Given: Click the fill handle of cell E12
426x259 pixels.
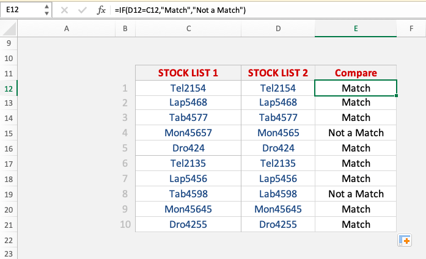Looking at the screenshot, I should (x=397, y=95).
